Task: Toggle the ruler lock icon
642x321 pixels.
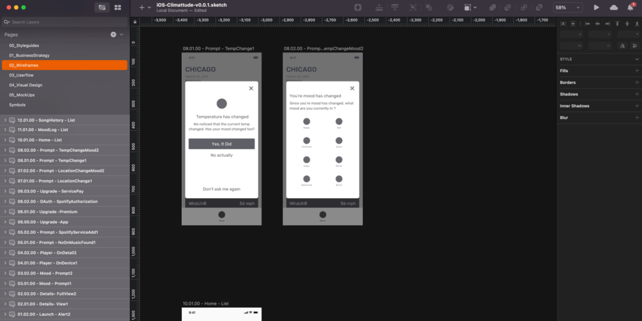Action: tap(135, 22)
